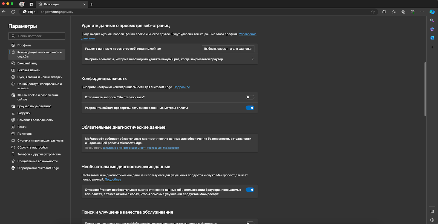Open the Collections icon in the toolbar
Image resolution: width=438 pixels, height=224 pixels.
pos(403,12)
